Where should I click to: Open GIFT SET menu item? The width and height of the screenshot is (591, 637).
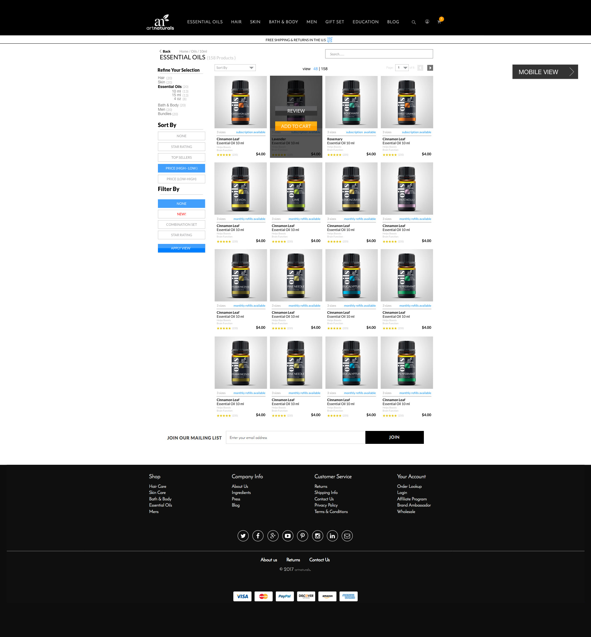[x=335, y=22]
